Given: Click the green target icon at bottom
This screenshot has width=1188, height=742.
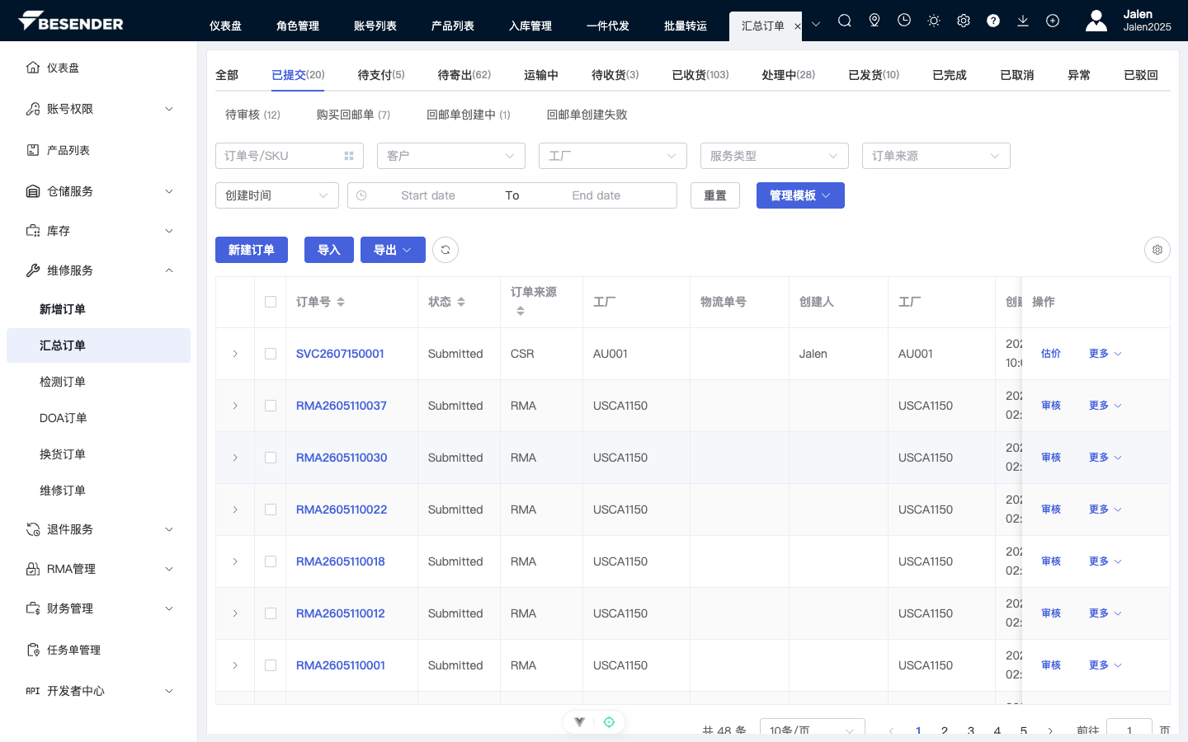Looking at the screenshot, I should (x=609, y=722).
